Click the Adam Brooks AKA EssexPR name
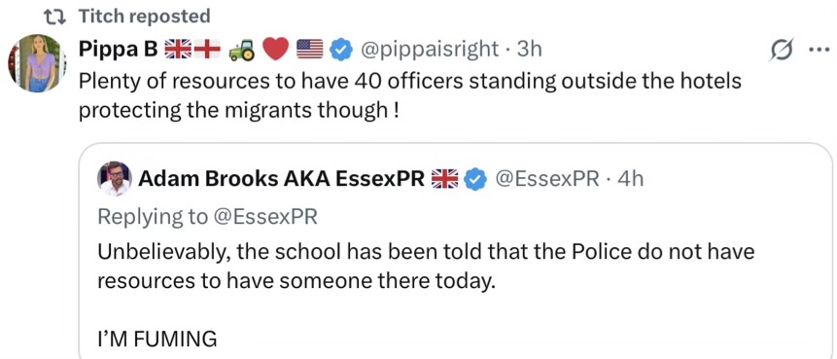 click(282, 179)
